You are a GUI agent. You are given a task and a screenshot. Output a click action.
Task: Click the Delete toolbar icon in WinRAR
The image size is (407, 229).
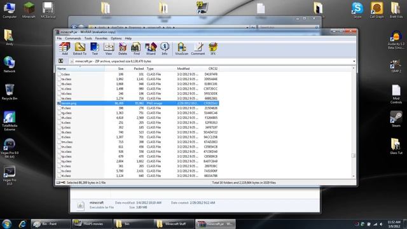(x=123, y=48)
